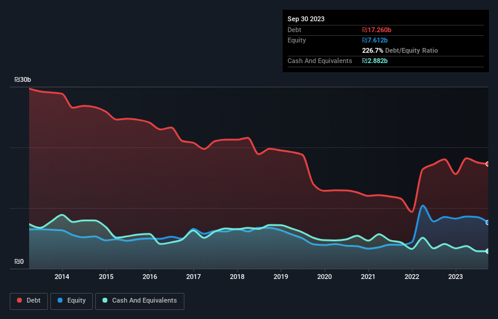Click the 2020 x-axis label
The image size is (498, 319).
(x=325, y=277)
